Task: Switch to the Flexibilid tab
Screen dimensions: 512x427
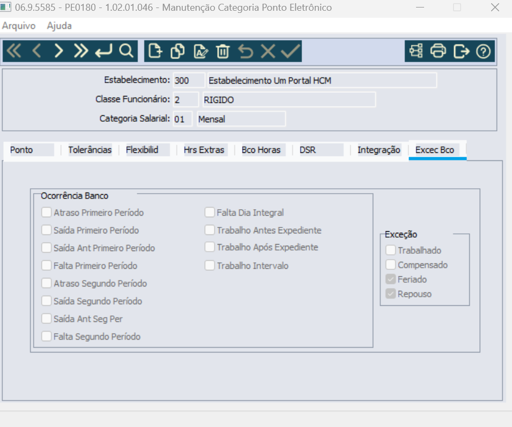Action: (147, 150)
